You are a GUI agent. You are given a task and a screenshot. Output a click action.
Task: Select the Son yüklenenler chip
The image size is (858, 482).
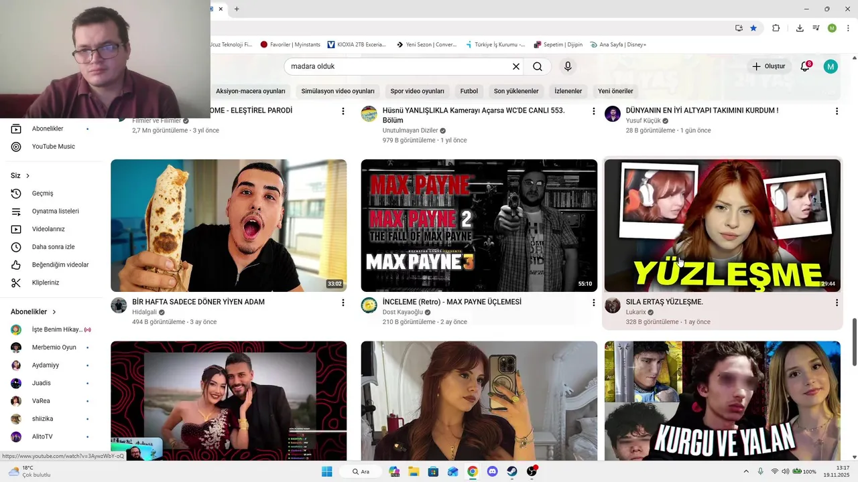pyautogui.click(x=516, y=91)
